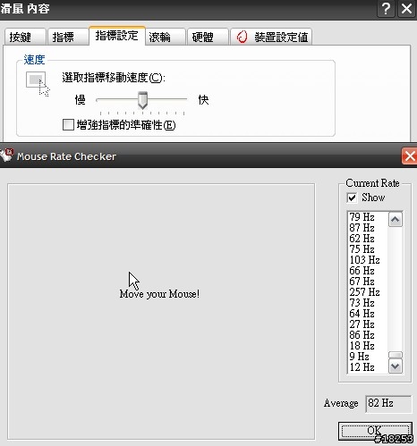Uncheck the Show current rate checkbox
417x446 pixels.
tap(352, 198)
